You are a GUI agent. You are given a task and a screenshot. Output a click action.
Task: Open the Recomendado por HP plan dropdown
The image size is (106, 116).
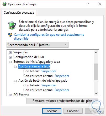click(x=38, y=45)
